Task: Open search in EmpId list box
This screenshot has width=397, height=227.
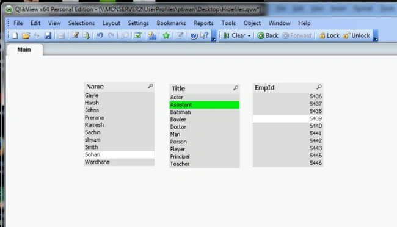Action: click(319, 87)
